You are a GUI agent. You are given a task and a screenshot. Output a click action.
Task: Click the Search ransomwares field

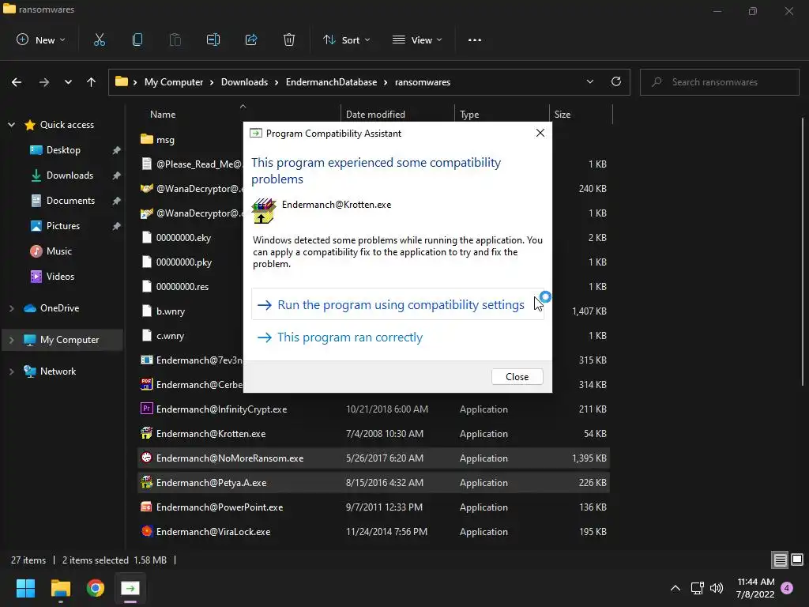pos(719,82)
